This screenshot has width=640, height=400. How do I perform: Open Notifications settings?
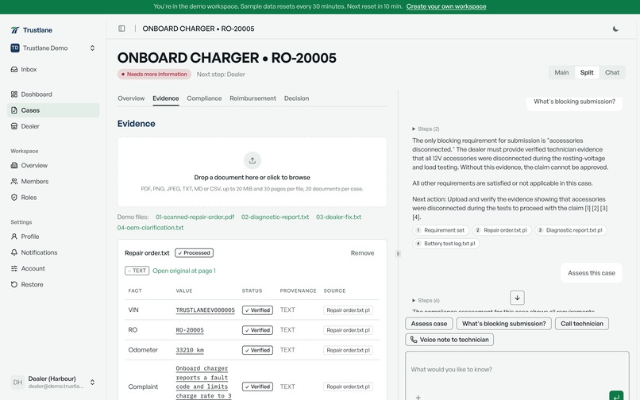pos(53,252)
